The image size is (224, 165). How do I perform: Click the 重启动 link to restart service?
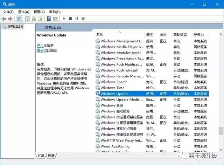tap(42, 50)
